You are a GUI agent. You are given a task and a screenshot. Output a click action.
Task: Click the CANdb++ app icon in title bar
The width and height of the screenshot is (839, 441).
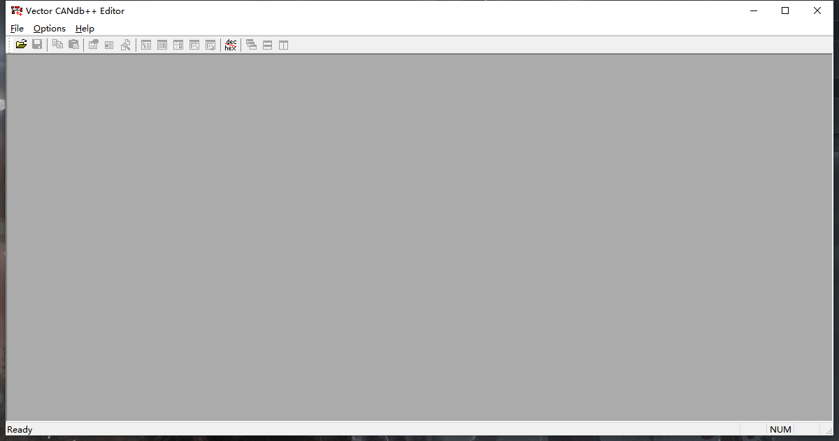tap(17, 10)
